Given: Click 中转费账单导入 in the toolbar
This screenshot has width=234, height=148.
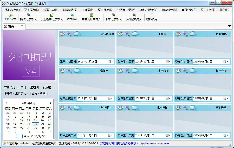Looking at the screenshot, I should 91,17.
